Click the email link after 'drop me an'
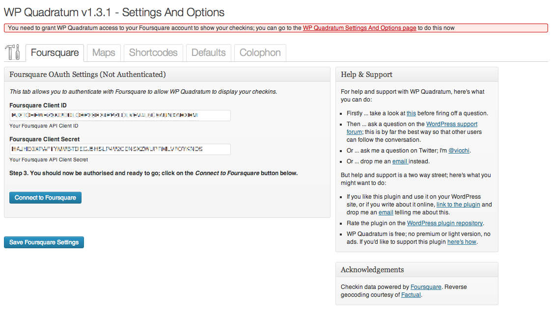The width and height of the screenshot is (551, 312). pyautogui.click(x=400, y=161)
